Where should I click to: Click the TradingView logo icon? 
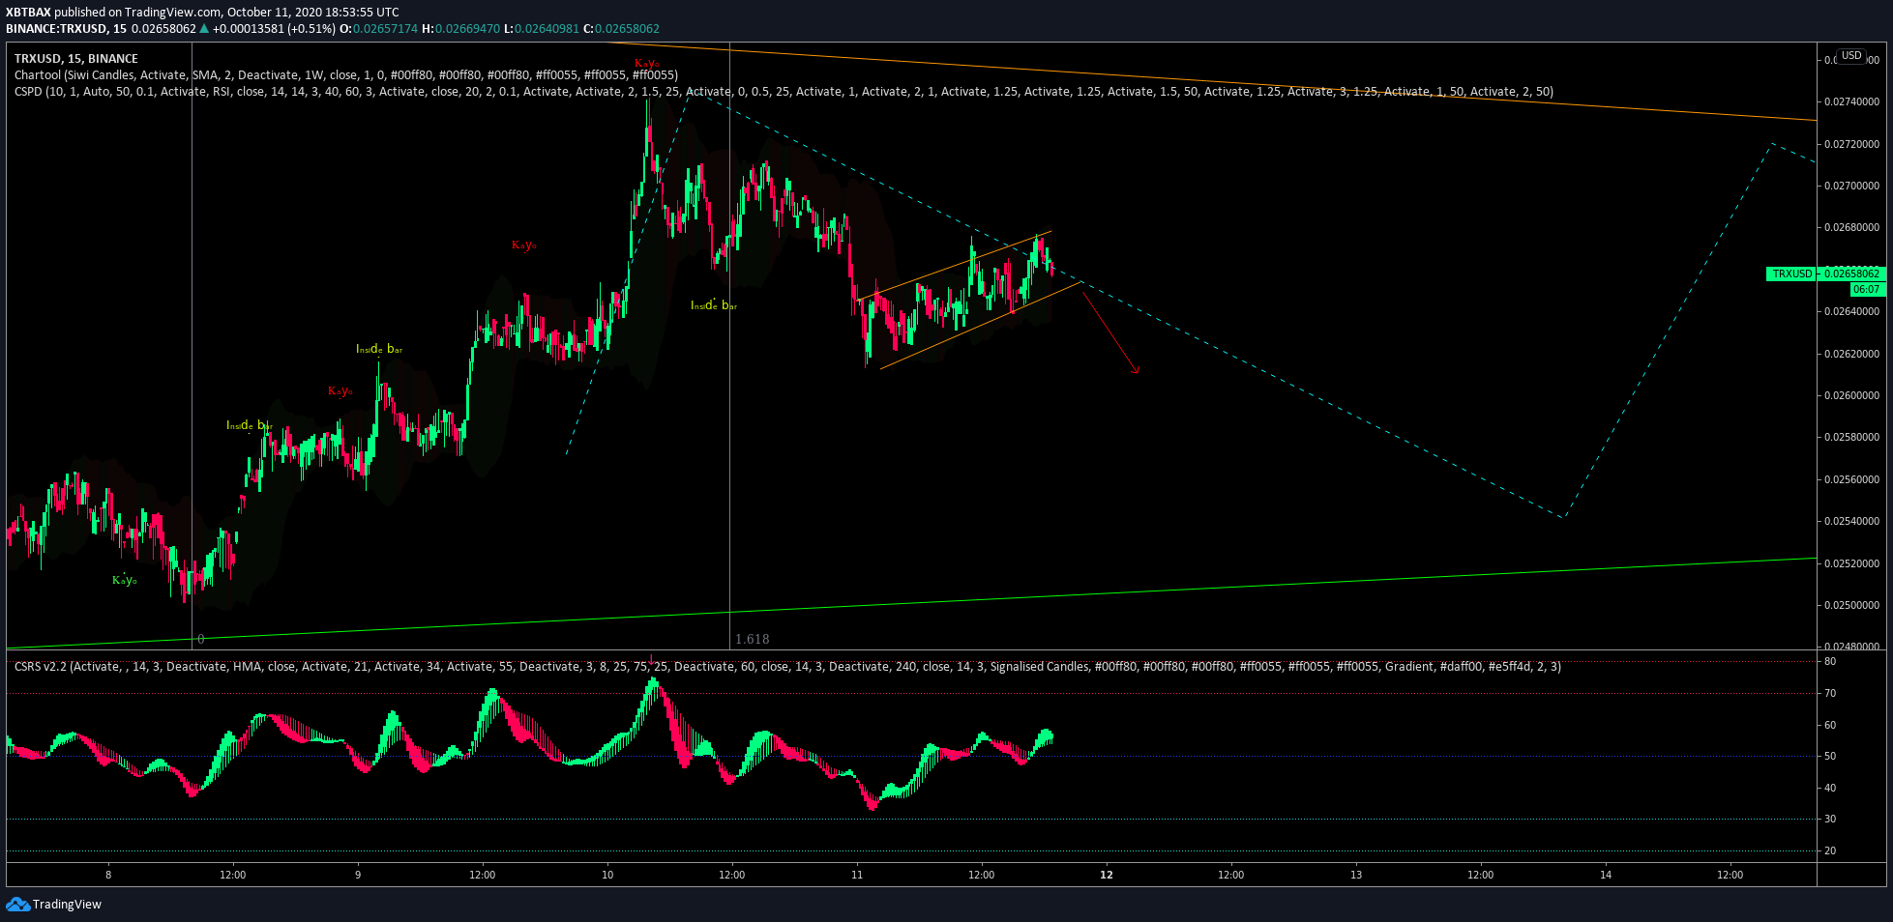pyautogui.click(x=17, y=904)
